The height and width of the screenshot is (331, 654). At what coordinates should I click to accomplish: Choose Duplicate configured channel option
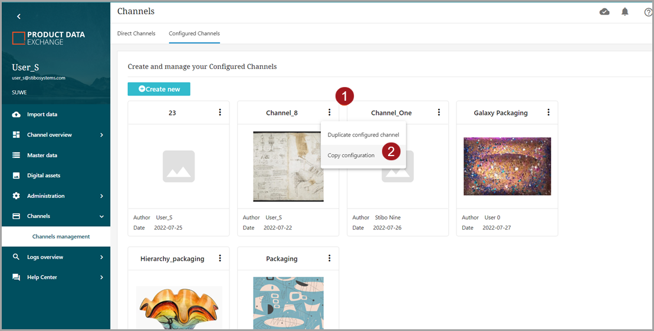click(x=363, y=135)
